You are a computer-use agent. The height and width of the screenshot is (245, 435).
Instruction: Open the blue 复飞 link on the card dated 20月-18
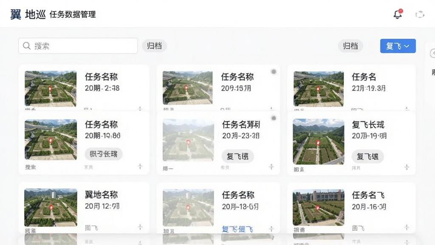tap(237, 229)
